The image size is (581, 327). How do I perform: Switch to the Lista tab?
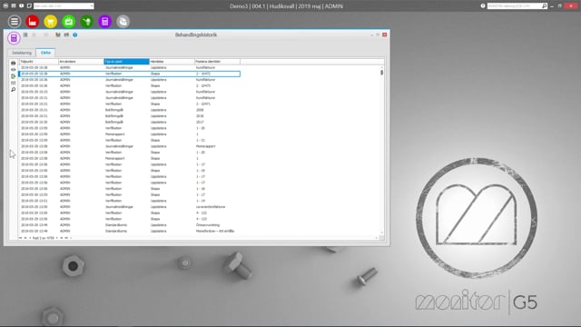coord(45,53)
